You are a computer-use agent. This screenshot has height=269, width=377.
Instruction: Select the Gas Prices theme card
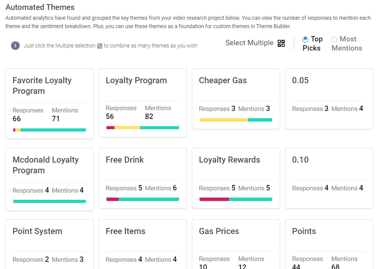(236, 244)
